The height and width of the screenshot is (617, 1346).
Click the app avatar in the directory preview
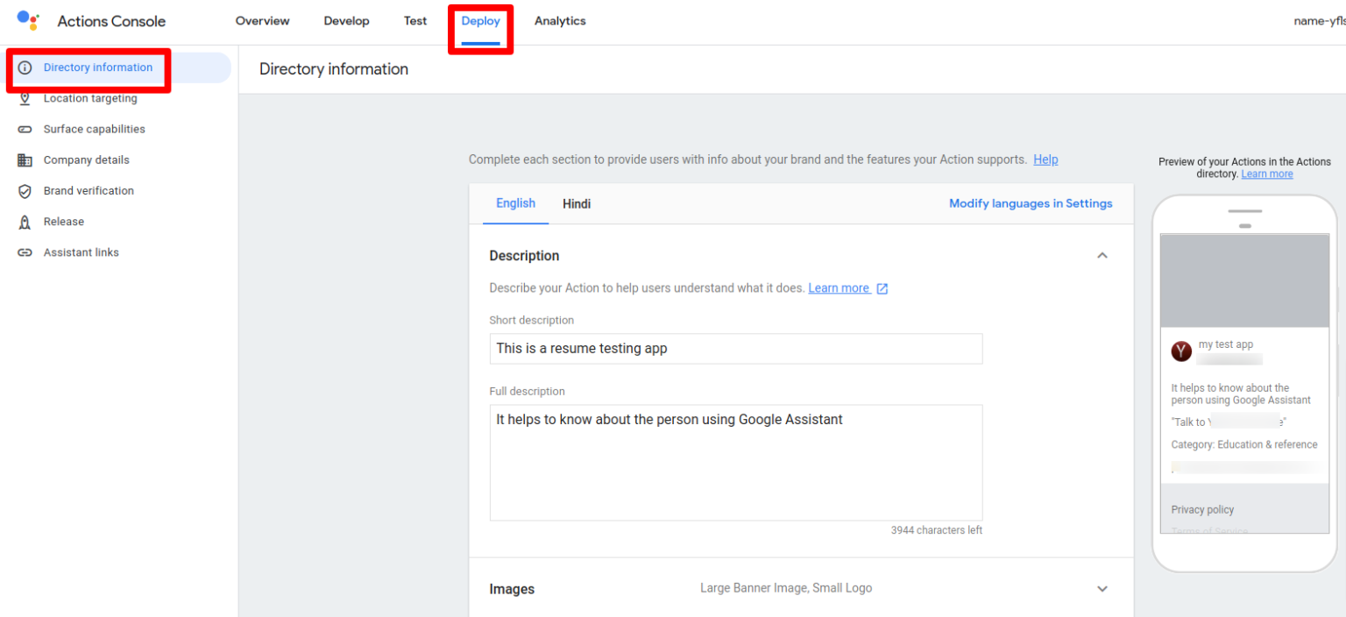click(1181, 351)
